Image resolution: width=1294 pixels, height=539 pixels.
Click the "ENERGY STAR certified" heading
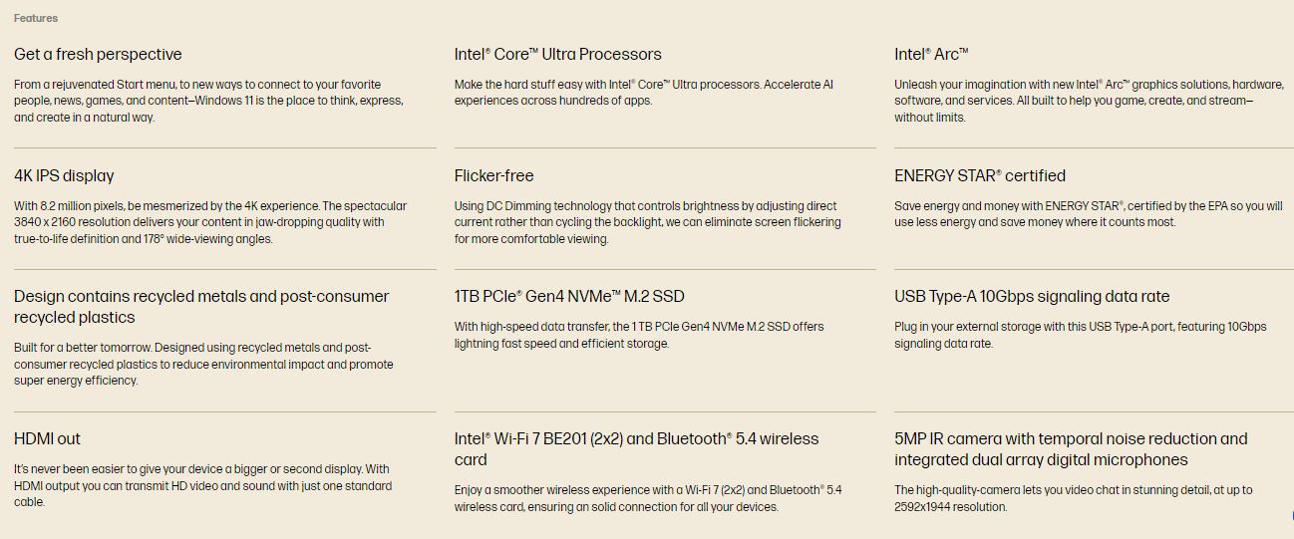pos(979,175)
